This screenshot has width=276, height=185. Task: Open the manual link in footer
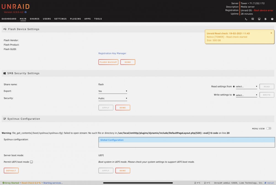click(x=271, y=183)
